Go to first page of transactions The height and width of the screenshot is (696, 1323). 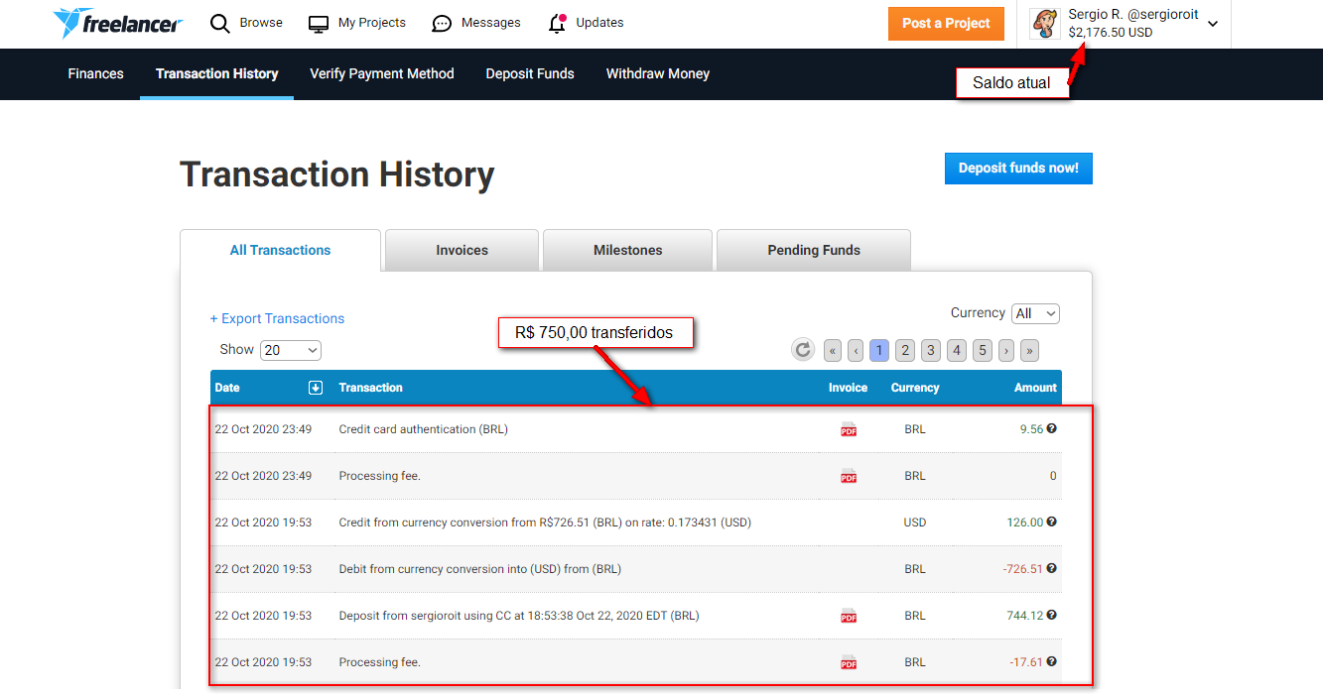click(x=832, y=350)
